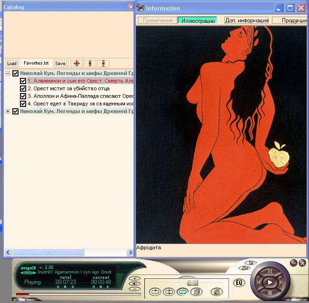Click the volume minus button
Image resolution: width=309 pixels, height=303 pixels.
coord(135,289)
